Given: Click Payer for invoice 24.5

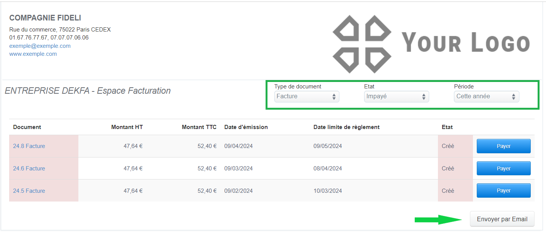Looking at the screenshot, I should 504,190.
